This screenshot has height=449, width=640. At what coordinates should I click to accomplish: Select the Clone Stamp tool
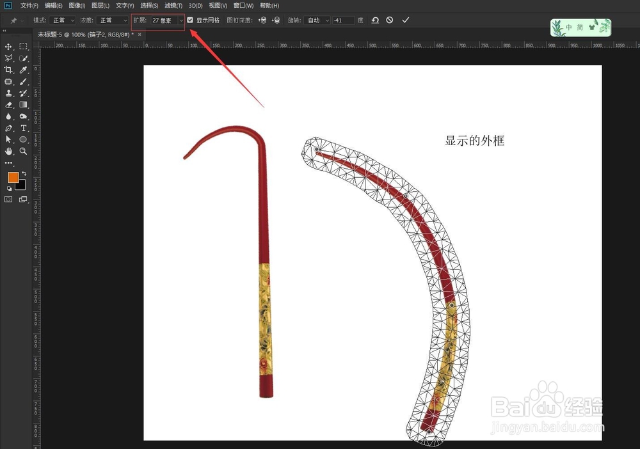[x=8, y=93]
